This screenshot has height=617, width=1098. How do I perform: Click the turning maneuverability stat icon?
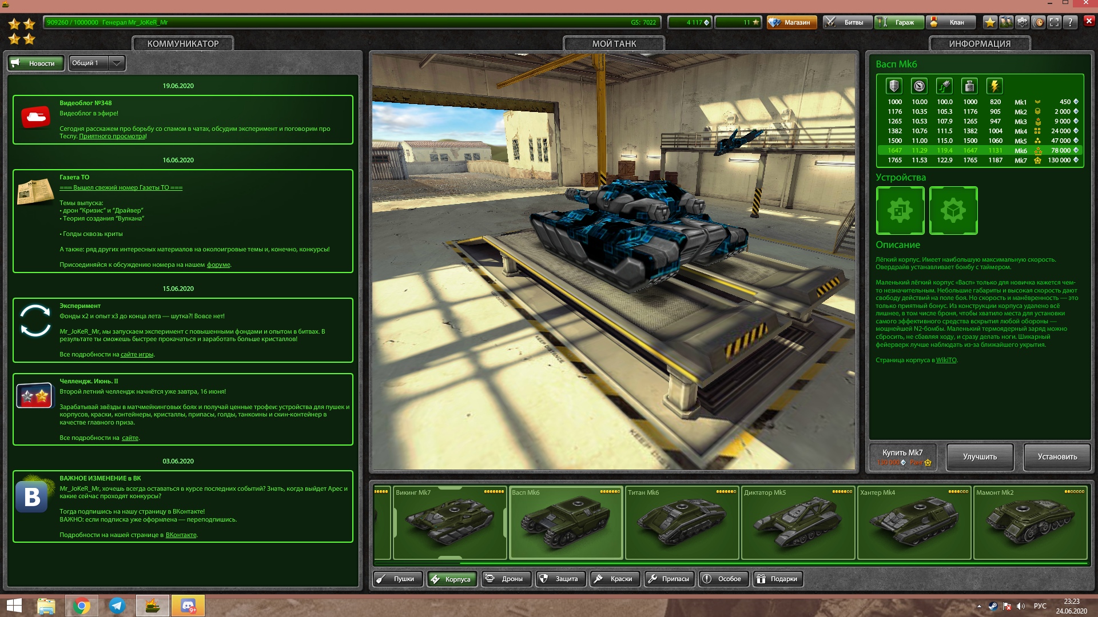coord(944,86)
